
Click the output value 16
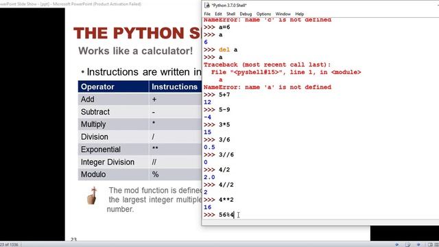(x=207, y=207)
